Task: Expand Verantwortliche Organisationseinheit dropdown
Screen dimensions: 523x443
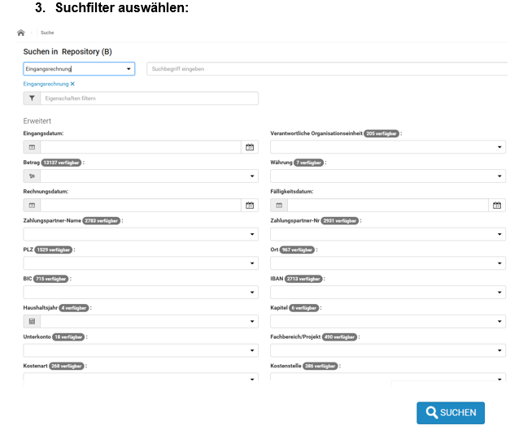Action: [x=500, y=147]
